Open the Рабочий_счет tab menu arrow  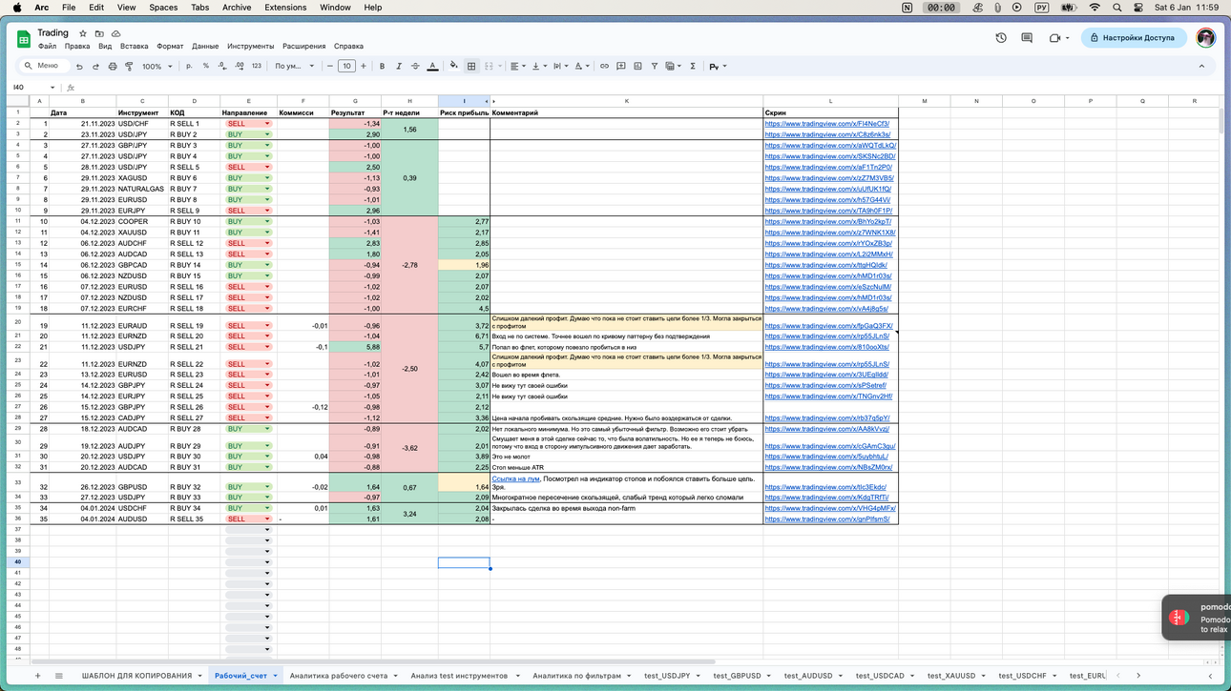click(275, 676)
